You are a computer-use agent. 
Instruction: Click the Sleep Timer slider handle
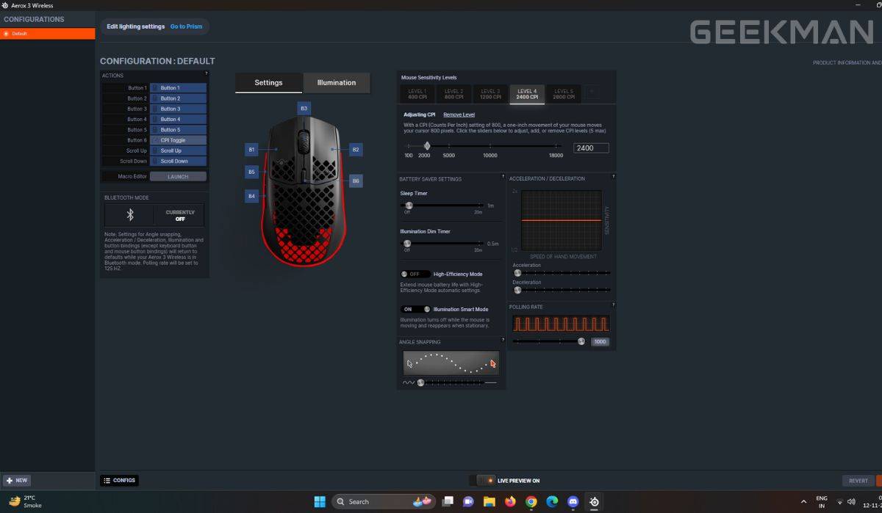pos(409,205)
